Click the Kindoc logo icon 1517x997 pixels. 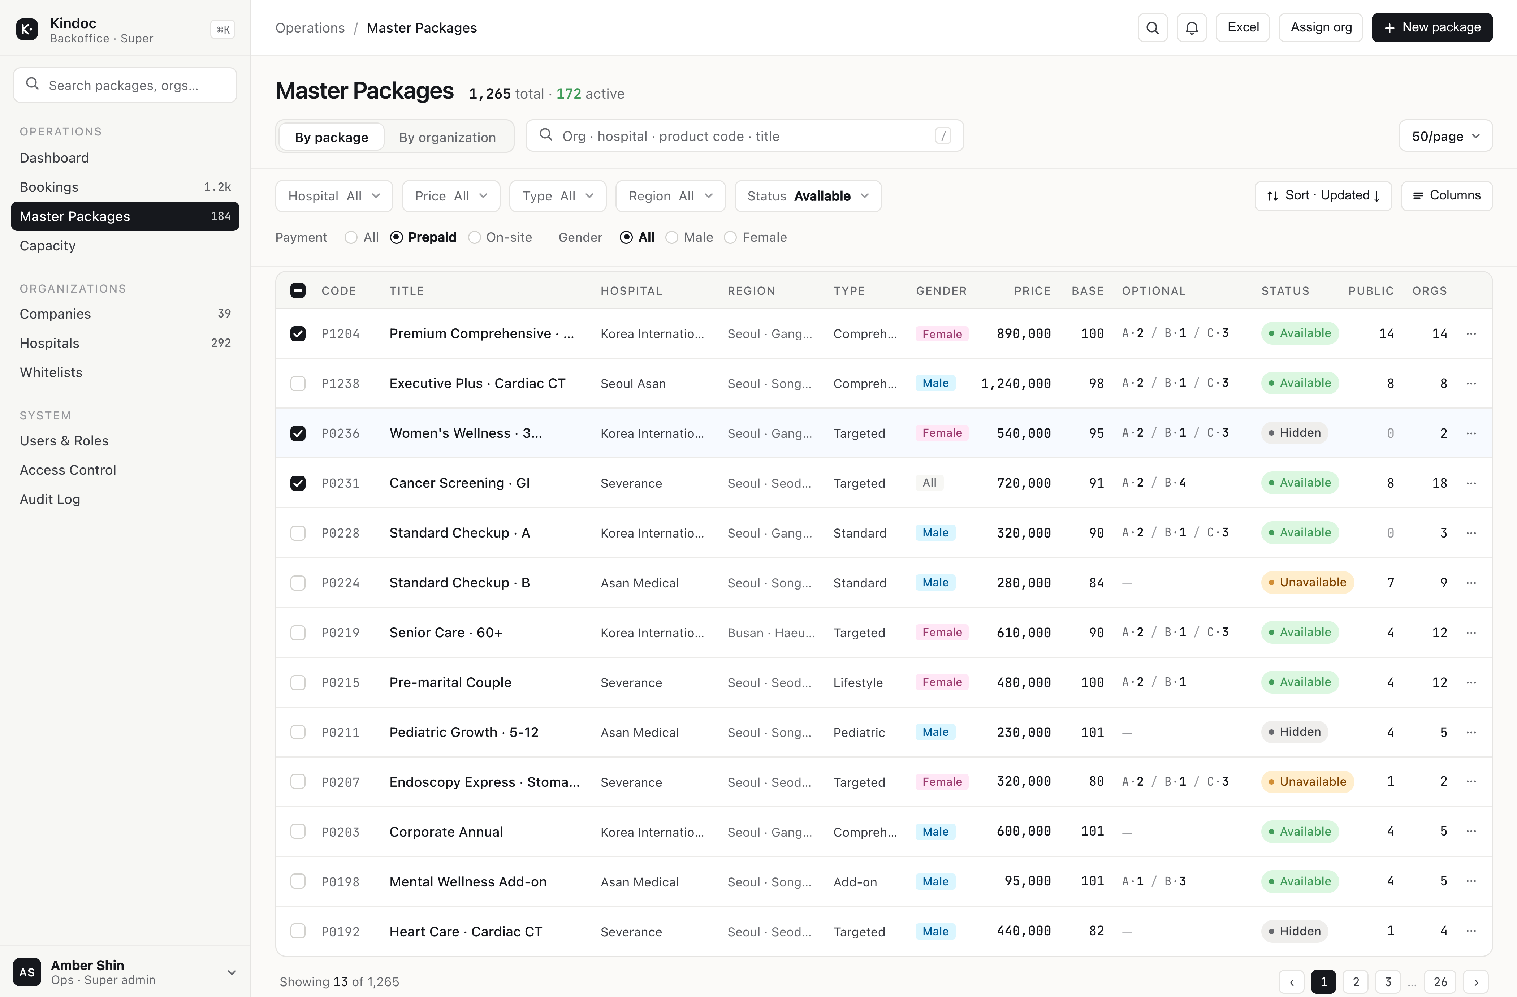(27, 29)
